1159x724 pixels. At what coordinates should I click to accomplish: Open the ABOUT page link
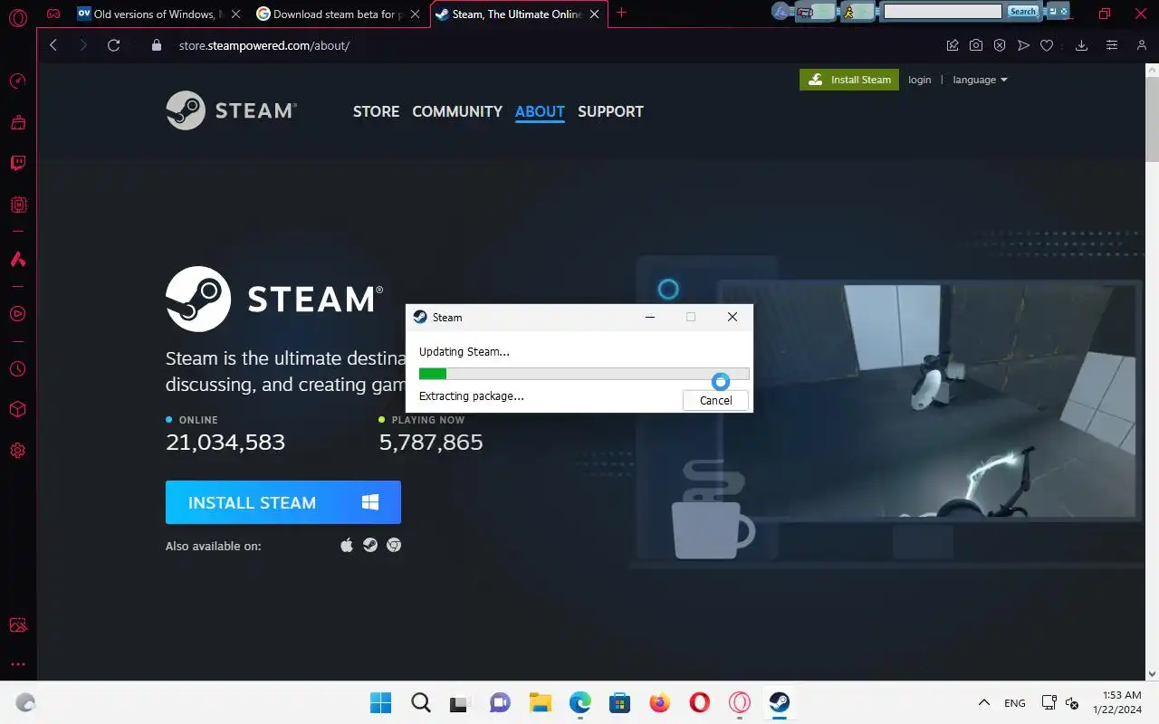coord(540,111)
